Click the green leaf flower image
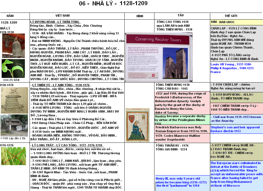This screenshot has height=191, width=263. point(13,68)
